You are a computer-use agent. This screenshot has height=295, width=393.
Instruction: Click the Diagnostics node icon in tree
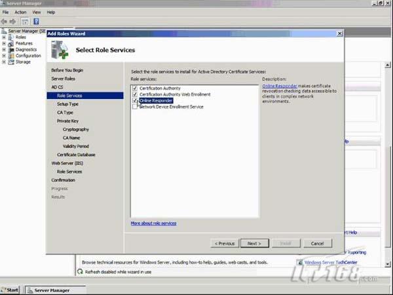[11, 49]
